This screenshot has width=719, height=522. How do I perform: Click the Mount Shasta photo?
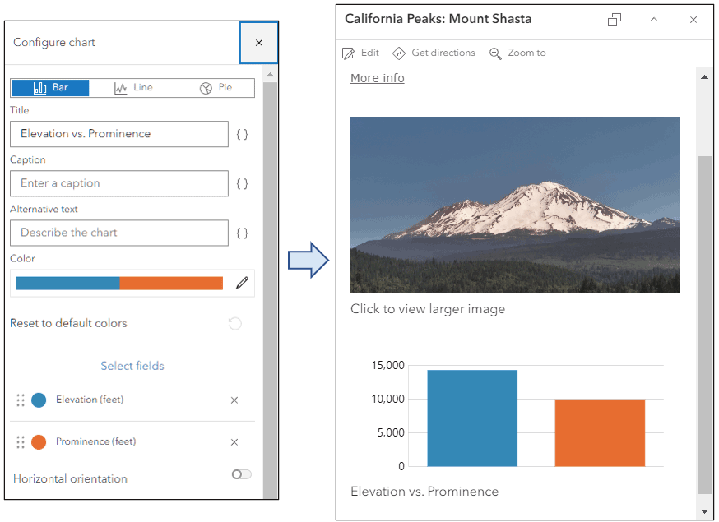(515, 205)
